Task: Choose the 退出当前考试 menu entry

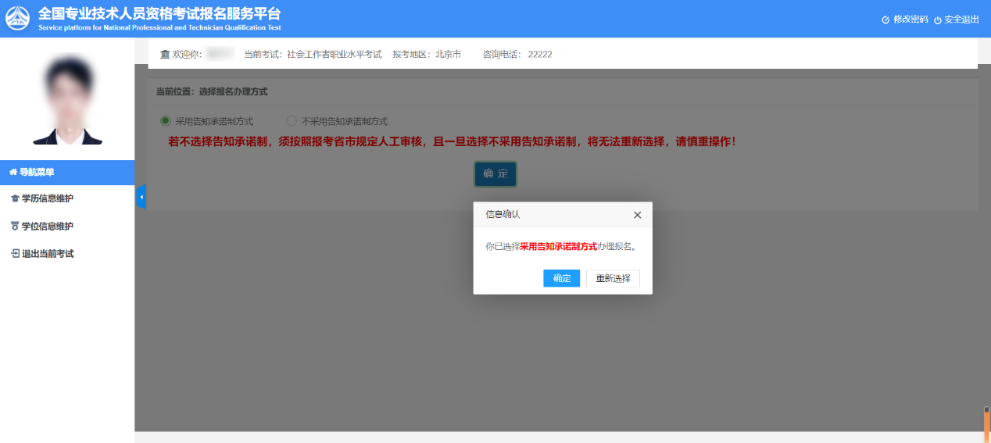Action: [x=47, y=254]
